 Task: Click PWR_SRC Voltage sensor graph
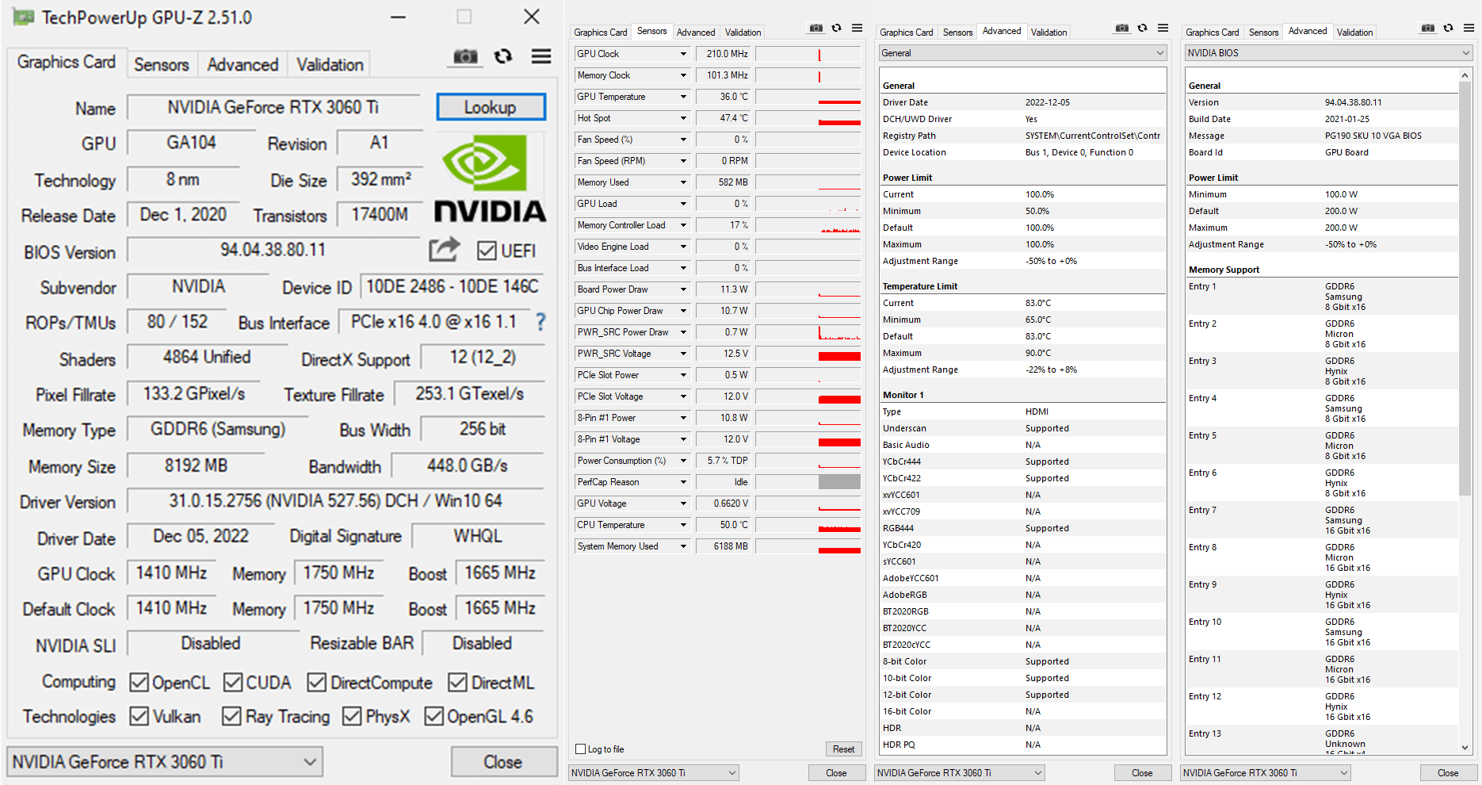tap(808, 354)
